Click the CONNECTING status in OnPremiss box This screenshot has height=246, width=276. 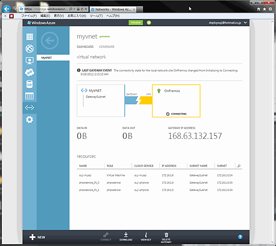pos(176,114)
